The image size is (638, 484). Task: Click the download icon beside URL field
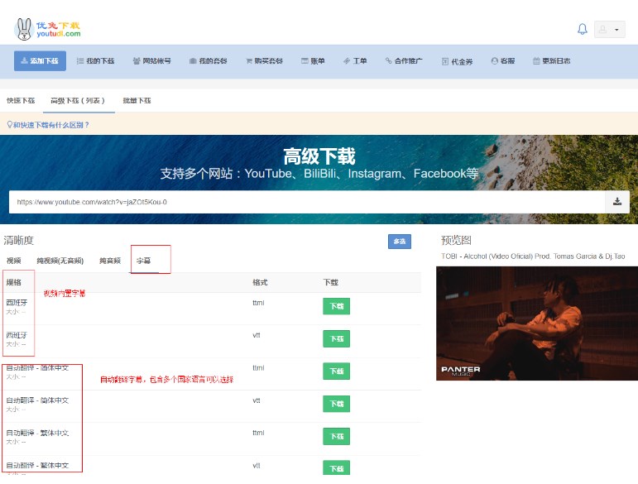[616, 202]
